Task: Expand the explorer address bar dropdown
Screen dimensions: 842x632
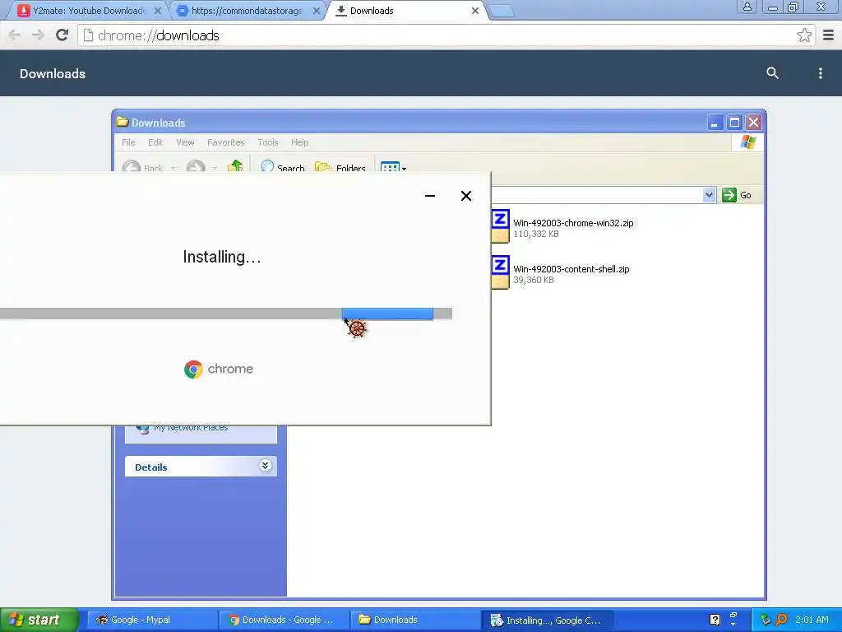Action: [x=709, y=195]
